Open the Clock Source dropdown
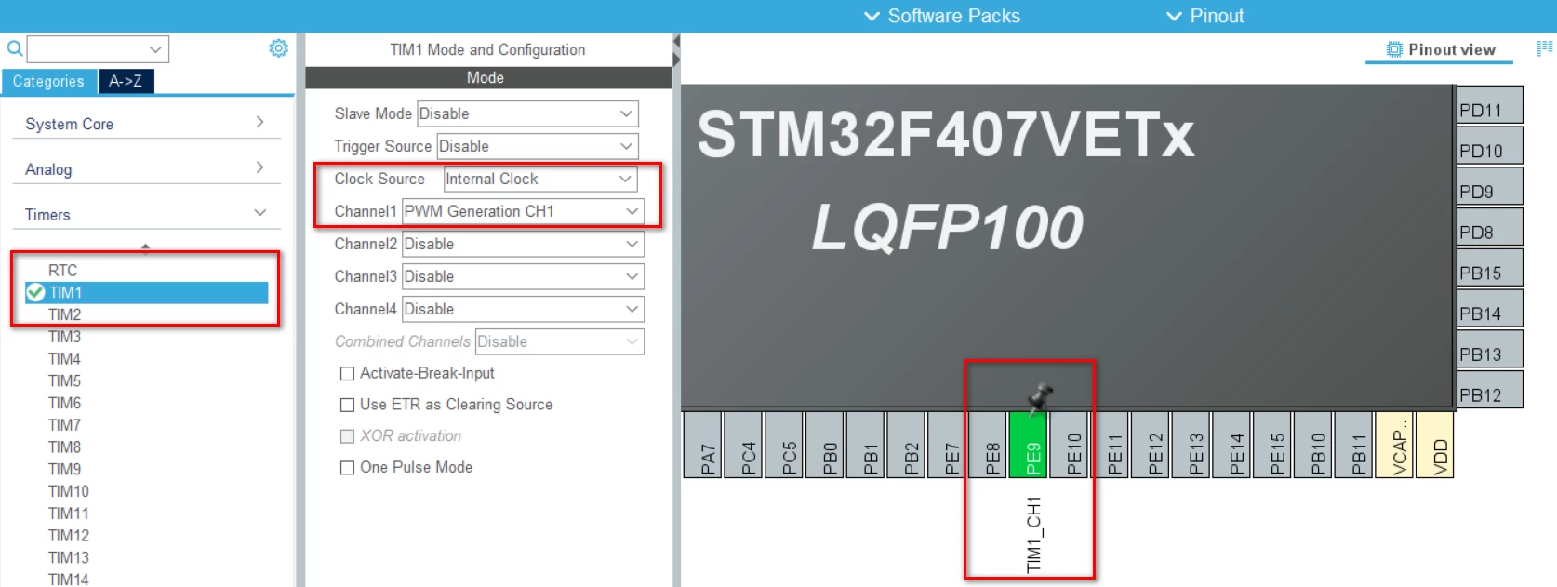This screenshot has height=587, width=1557. (x=539, y=179)
